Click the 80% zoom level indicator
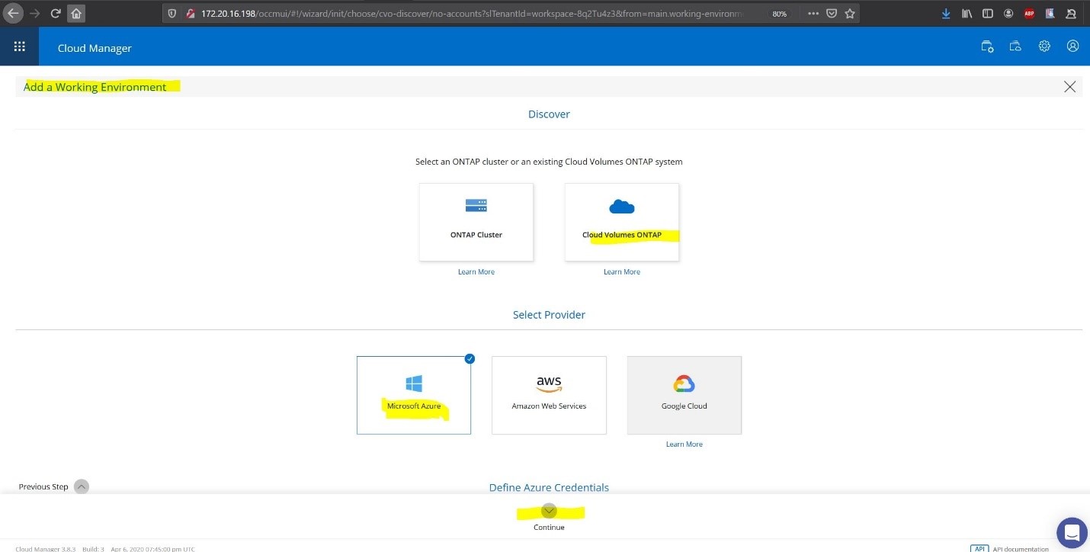This screenshot has width=1090, height=552. click(x=779, y=14)
